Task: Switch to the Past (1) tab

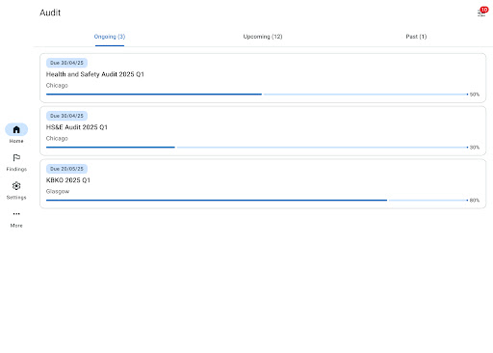Action: pos(416,37)
